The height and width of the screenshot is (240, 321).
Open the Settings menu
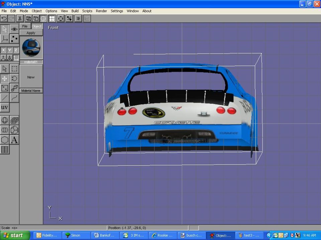point(117,11)
